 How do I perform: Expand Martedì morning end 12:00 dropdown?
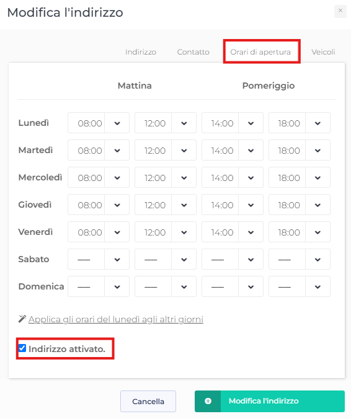click(x=166, y=150)
